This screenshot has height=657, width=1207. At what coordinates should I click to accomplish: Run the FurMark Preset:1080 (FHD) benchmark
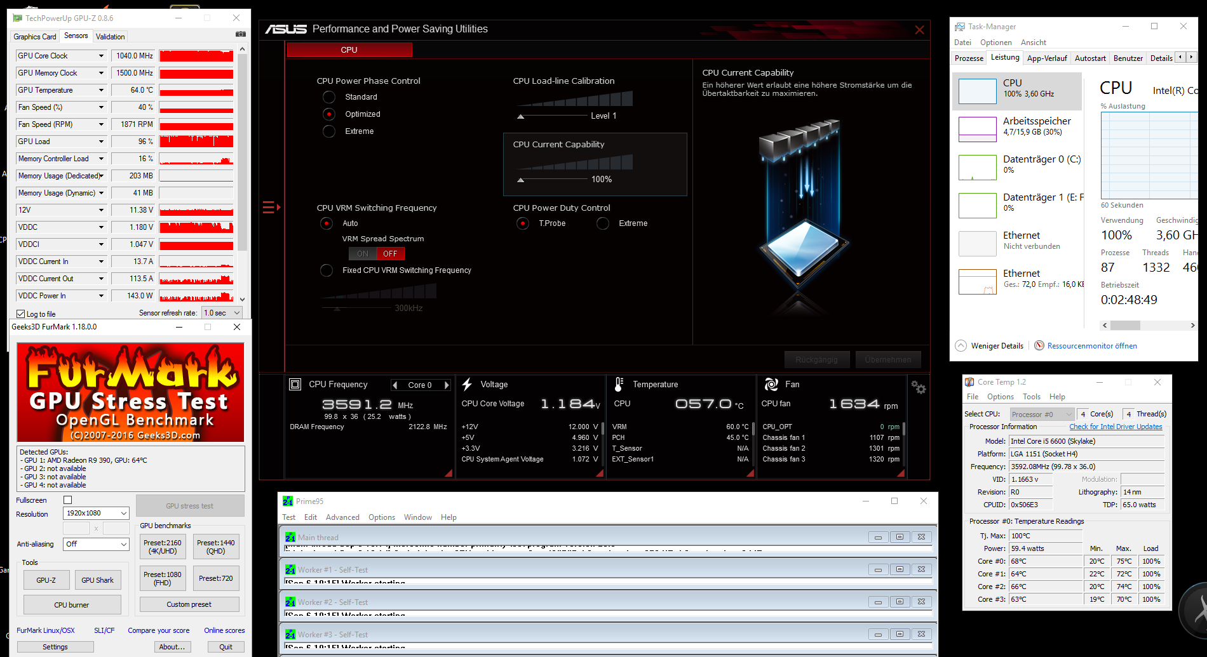tap(163, 578)
